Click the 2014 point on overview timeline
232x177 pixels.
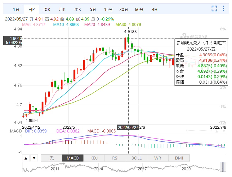(98, 169)
